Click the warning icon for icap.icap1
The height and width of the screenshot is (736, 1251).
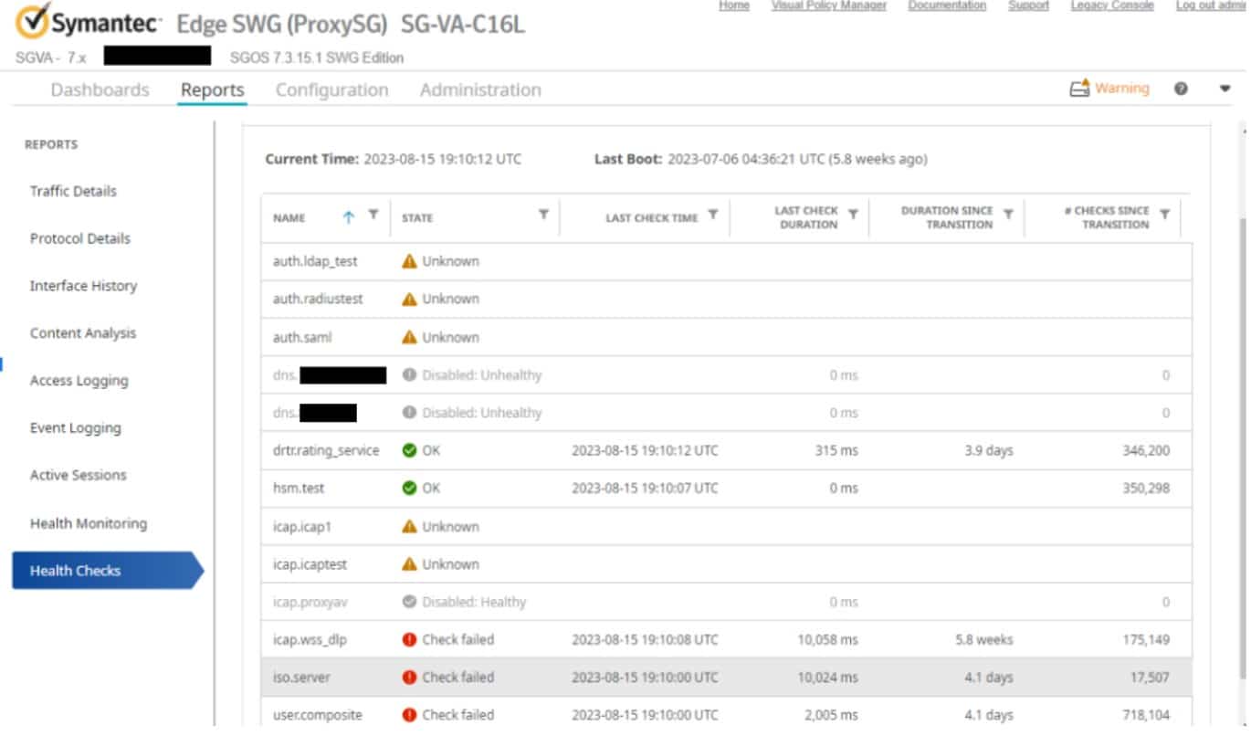[x=409, y=526]
